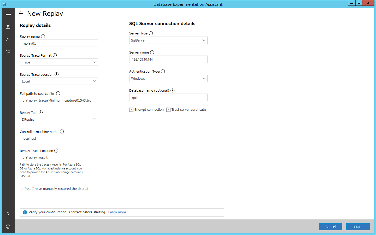Show info for Controller machine name
This screenshot has height=235, width=376.
62,132
